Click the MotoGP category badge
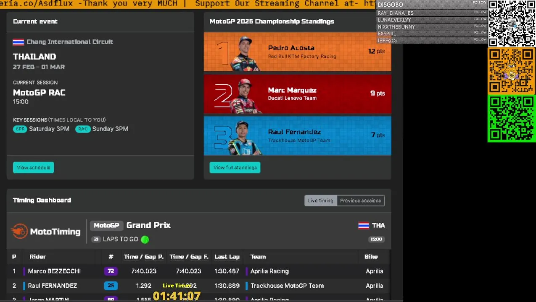 [107, 226]
